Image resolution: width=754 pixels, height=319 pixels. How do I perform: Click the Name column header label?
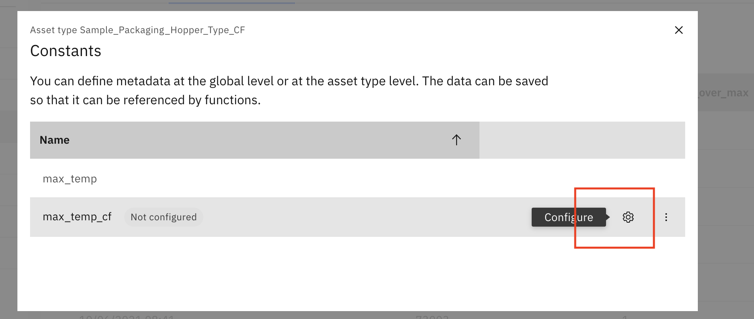click(55, 140)
